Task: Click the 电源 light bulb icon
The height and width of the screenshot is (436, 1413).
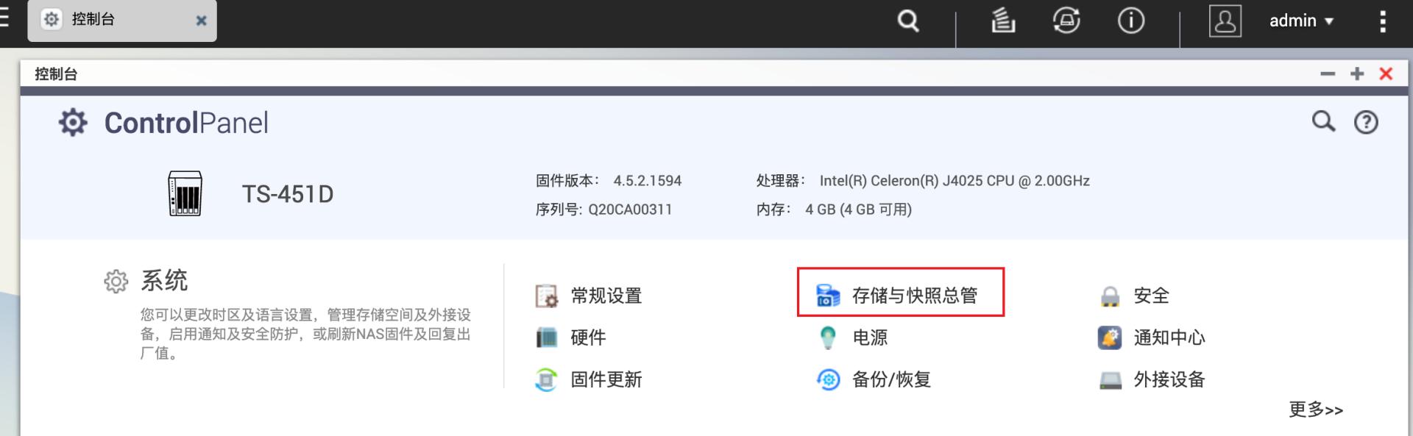Action: 828,337
